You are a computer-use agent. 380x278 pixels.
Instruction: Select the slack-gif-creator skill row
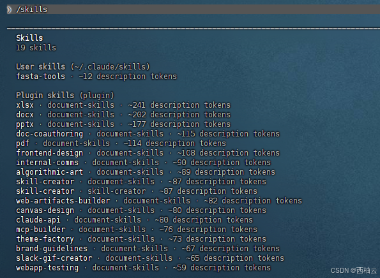[x=150, y=258]
